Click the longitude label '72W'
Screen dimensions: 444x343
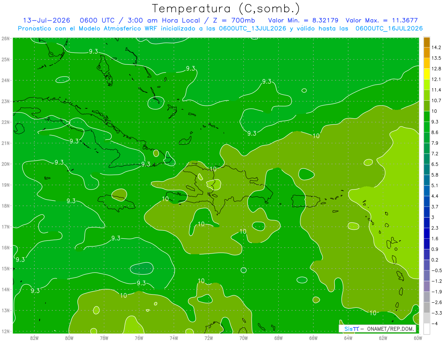209,338
